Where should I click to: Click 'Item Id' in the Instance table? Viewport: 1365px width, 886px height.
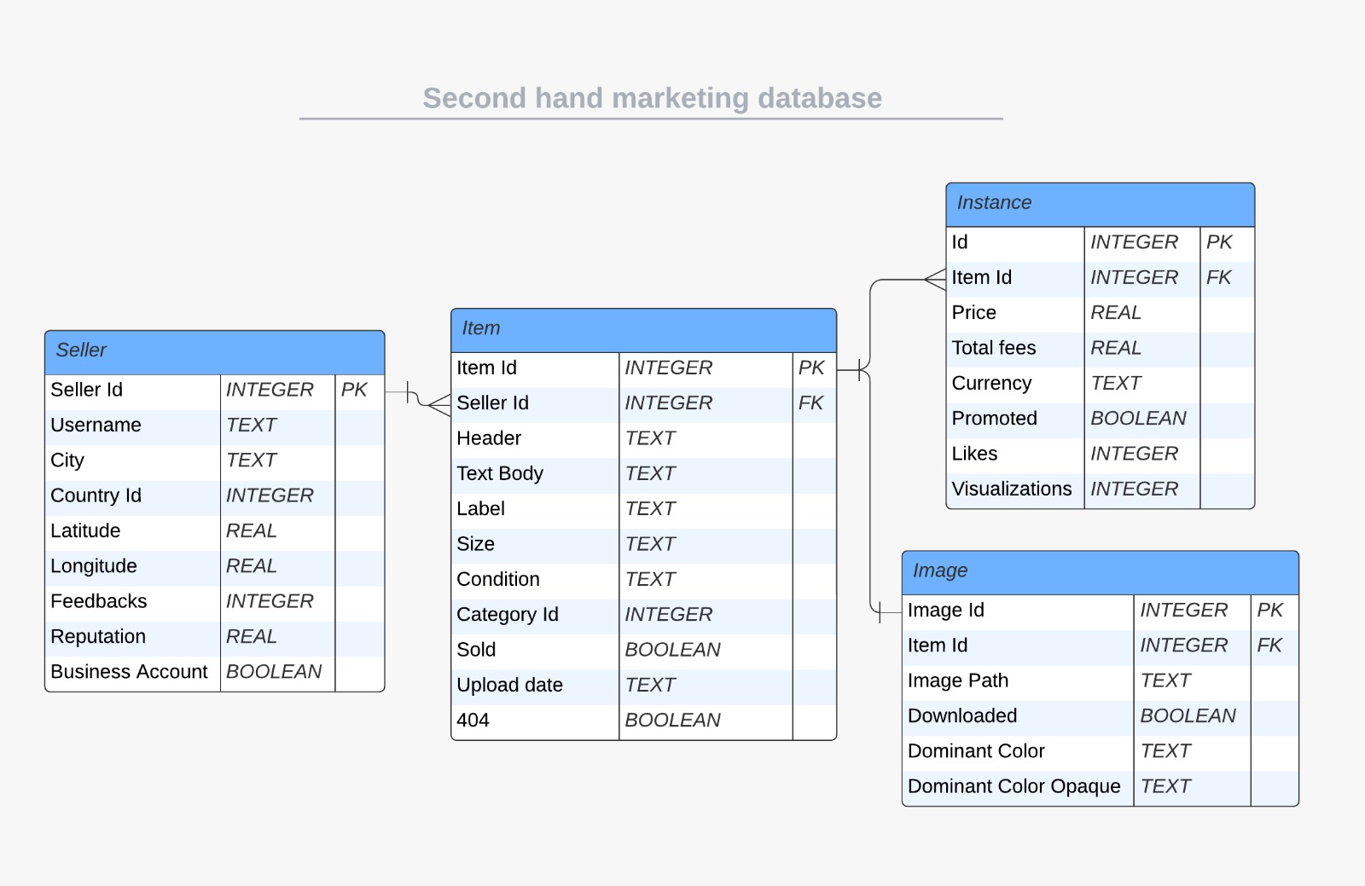(x=981, y=277)
